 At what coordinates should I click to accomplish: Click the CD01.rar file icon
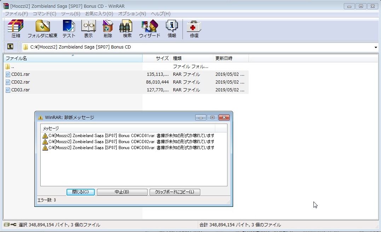click(8, 74)
